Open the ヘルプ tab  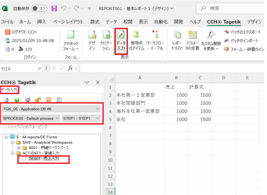tap(195, 22)
